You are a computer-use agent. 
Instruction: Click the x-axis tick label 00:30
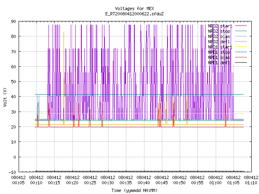click(x=108, y=183)
